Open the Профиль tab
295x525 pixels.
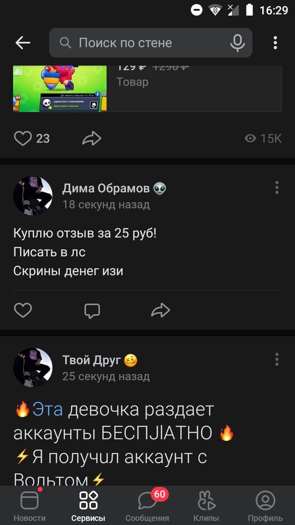click(x=265, y=506)
